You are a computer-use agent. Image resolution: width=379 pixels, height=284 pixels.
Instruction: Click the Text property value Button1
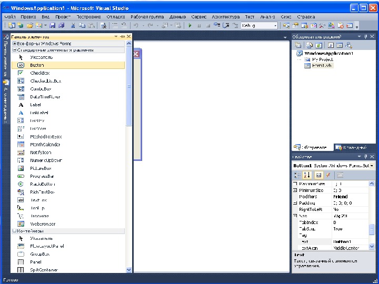(351, 242)
